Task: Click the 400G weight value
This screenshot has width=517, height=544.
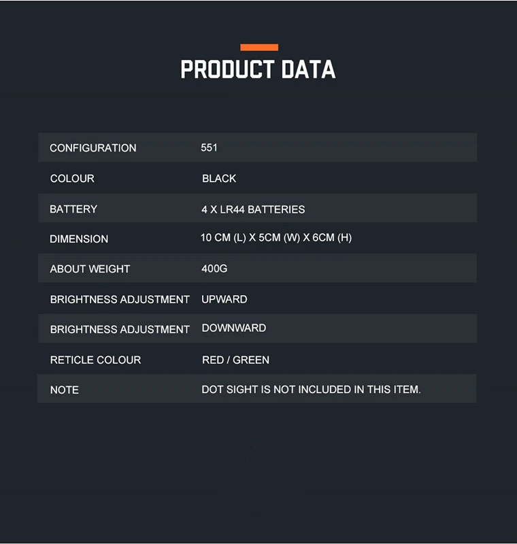Action: 214,269
